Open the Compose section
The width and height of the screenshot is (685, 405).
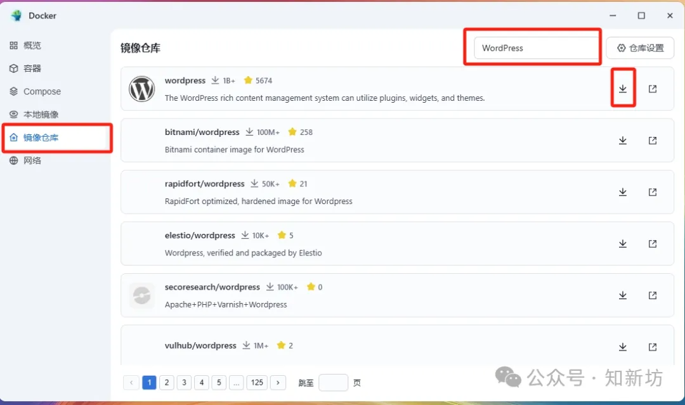tap(35, 91)
